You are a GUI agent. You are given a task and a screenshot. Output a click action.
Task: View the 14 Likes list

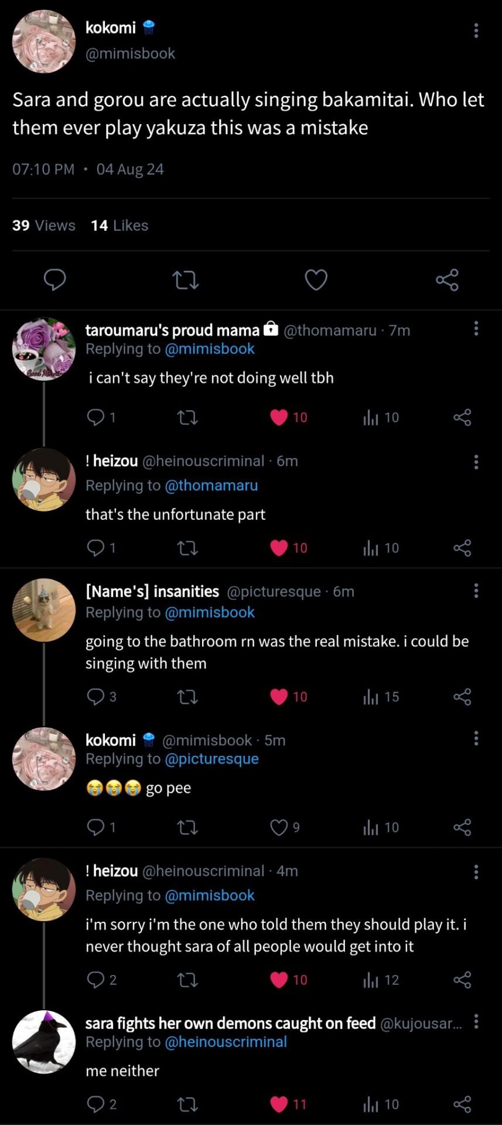pyautogui.click(x=119, y=226)
